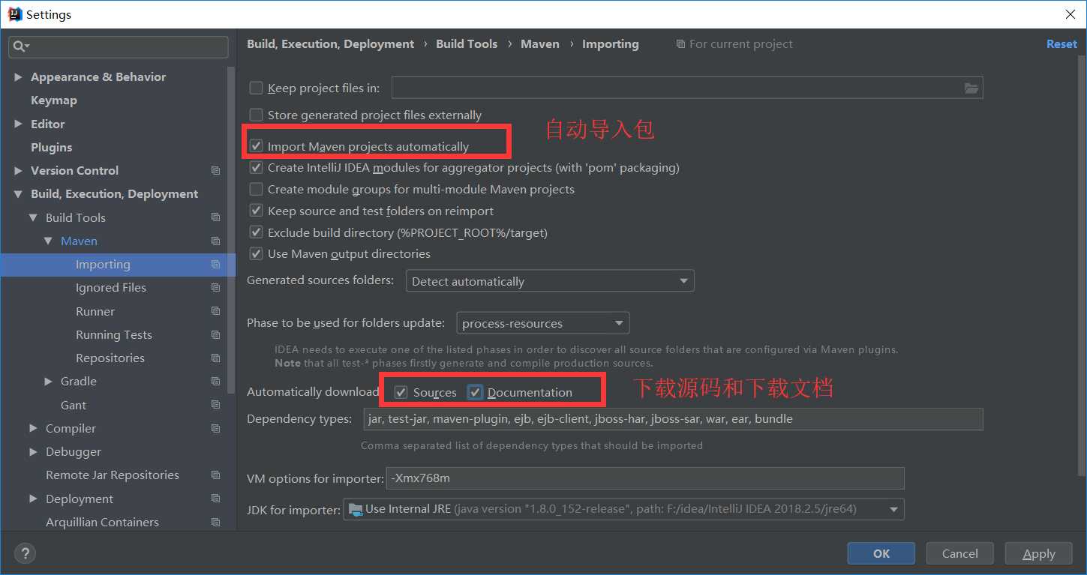Viewport: 1087px width, 575px height.
Task: Click the Reset link
Action: pyautogui.click(x=1061, y=44)
